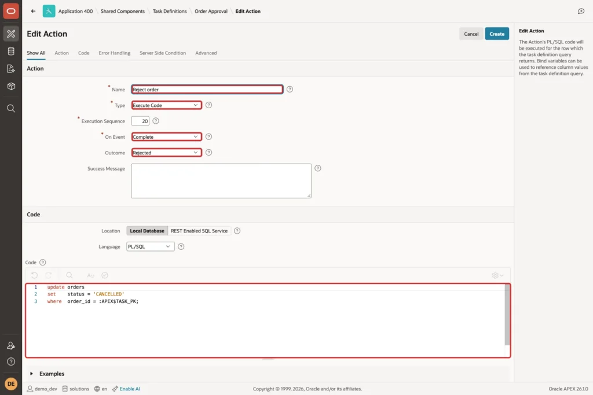Click the Find icon in code editor
Viewport: 593px width, 395px height.
pyautogui.click(x=69, y=275)
